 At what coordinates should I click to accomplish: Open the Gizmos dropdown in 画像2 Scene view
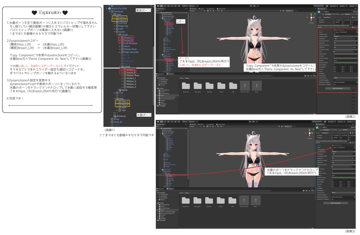289,11
